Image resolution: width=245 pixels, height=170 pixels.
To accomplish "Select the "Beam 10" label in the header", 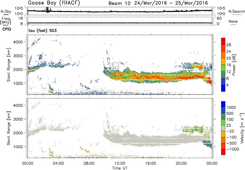I will pyautogui.click(x=119, y=3).
